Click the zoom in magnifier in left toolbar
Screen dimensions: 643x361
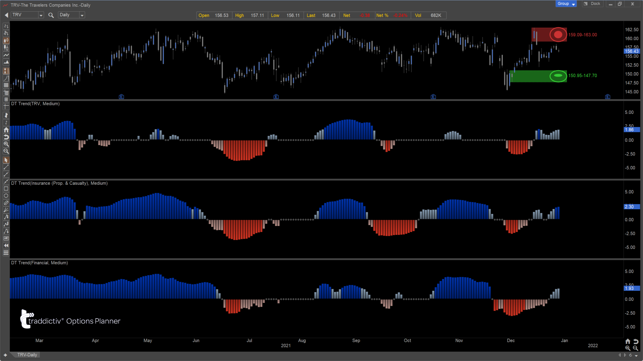point(6,144)
